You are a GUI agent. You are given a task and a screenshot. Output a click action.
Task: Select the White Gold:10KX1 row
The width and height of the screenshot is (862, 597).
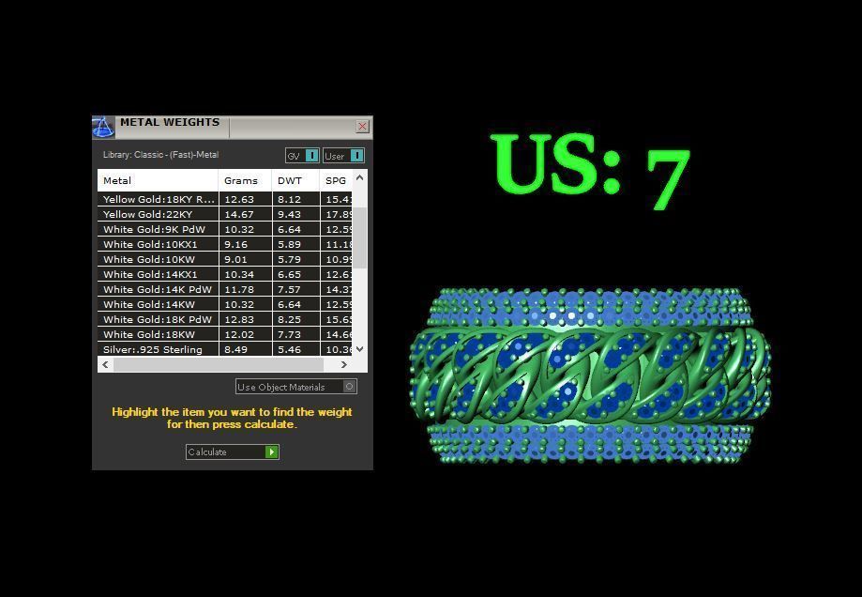click(225, 244)
